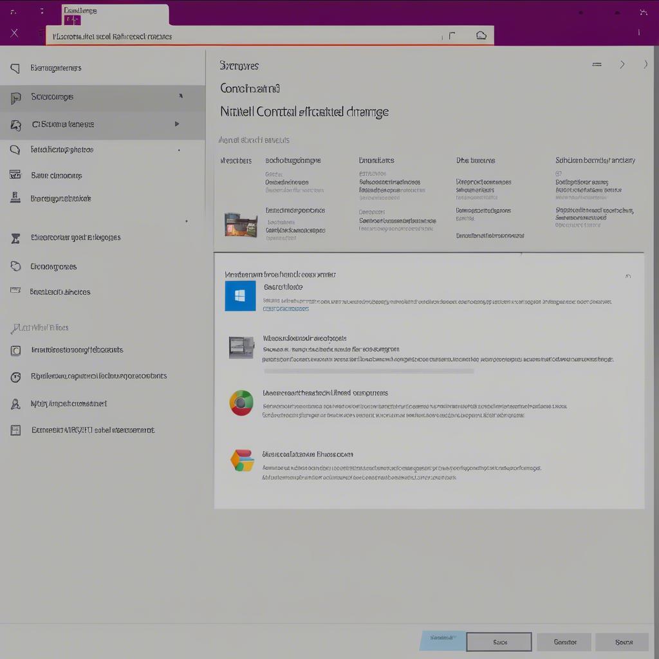Click the grid window icon at sidebar bottom
The width and height of the screenshot is (659, 659).
[15, 430]
